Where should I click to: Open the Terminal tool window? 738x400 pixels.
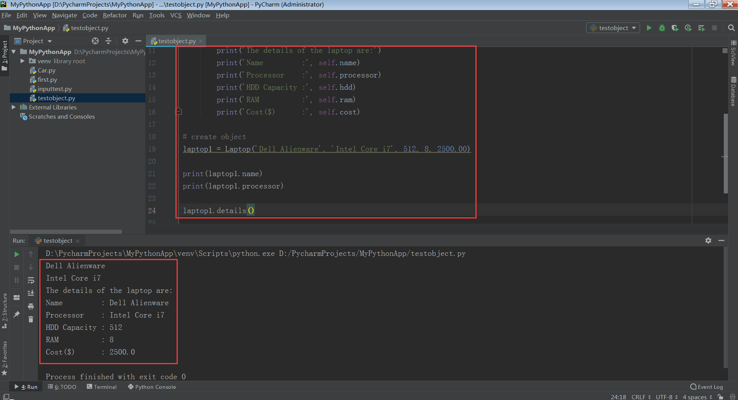point(101,387)
